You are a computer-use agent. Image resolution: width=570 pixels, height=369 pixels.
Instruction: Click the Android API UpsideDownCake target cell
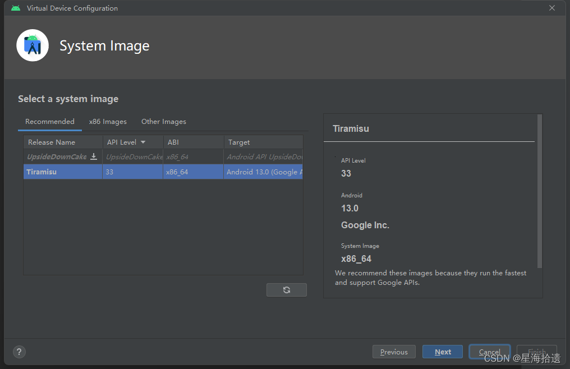click(264, 156)
